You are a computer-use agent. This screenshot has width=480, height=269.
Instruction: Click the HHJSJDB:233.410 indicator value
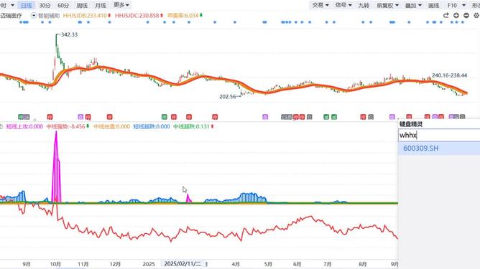click(x=85, y=15)
